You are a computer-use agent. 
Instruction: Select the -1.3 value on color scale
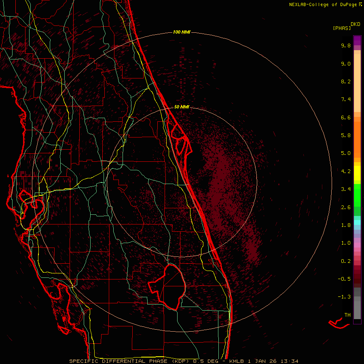[x=344, y=297]
